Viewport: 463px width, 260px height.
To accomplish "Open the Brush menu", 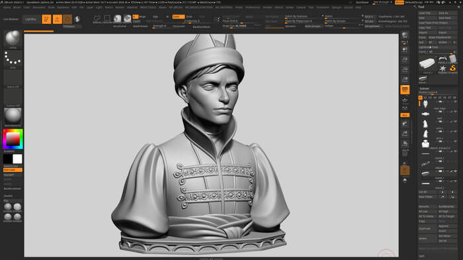I will [x=17, y=7].
